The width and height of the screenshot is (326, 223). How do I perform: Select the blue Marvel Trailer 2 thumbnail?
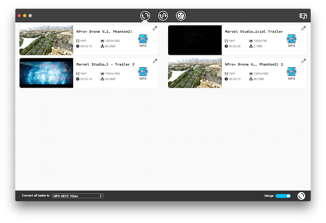[47, 73]
